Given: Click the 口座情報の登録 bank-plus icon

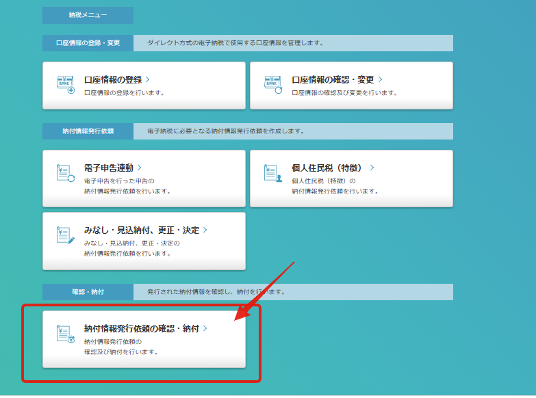Looking at the screenshot, I should (66, 85).
